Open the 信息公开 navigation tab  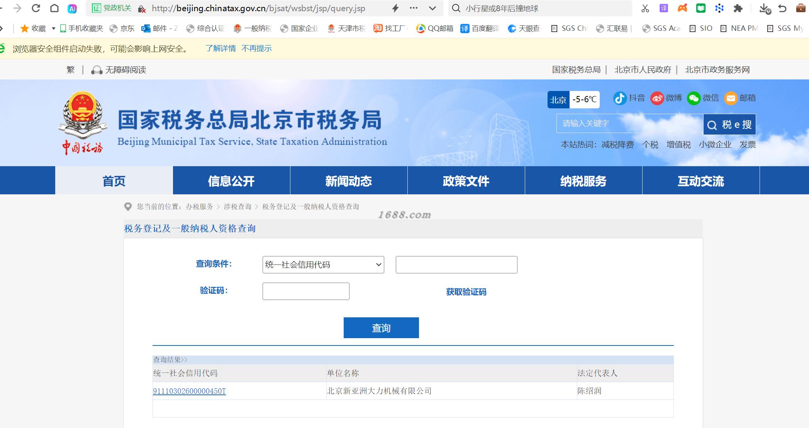[231, 181]
